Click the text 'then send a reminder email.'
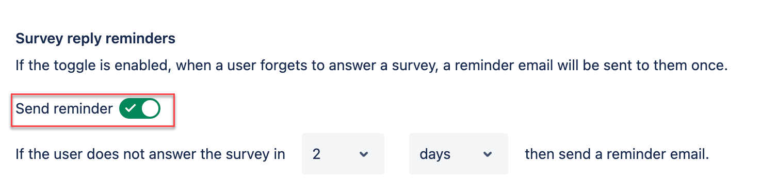Image resolution: width=776 pixels, height=192 pixels. point(617,154)
